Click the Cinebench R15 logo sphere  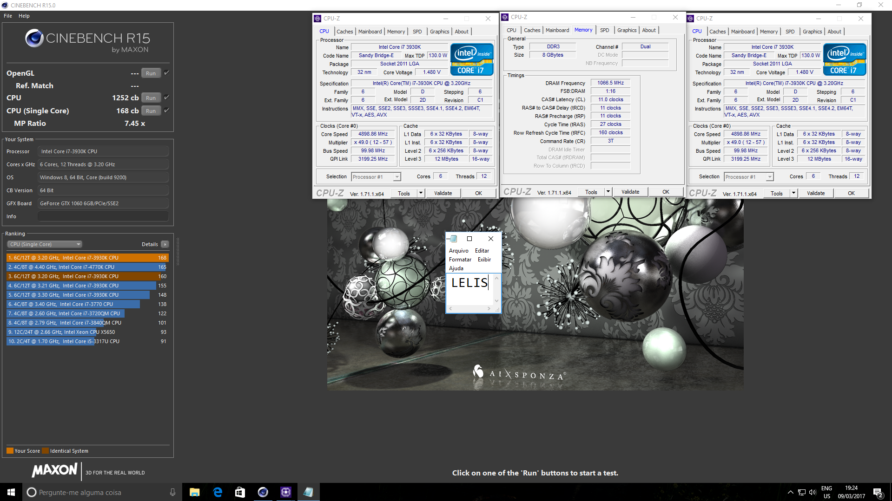point(34,38)
